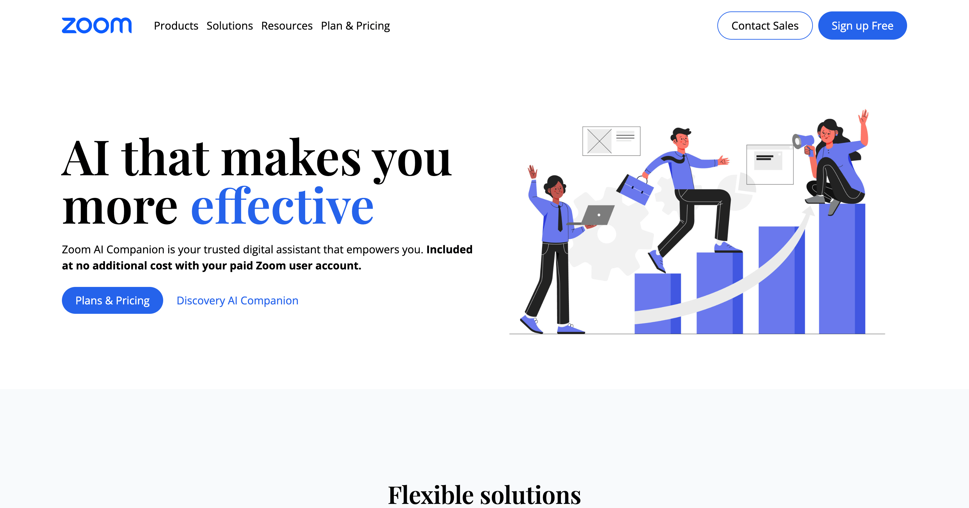
Task: Expand the Solutions navigation menu
Action: [x=229, y=26]
